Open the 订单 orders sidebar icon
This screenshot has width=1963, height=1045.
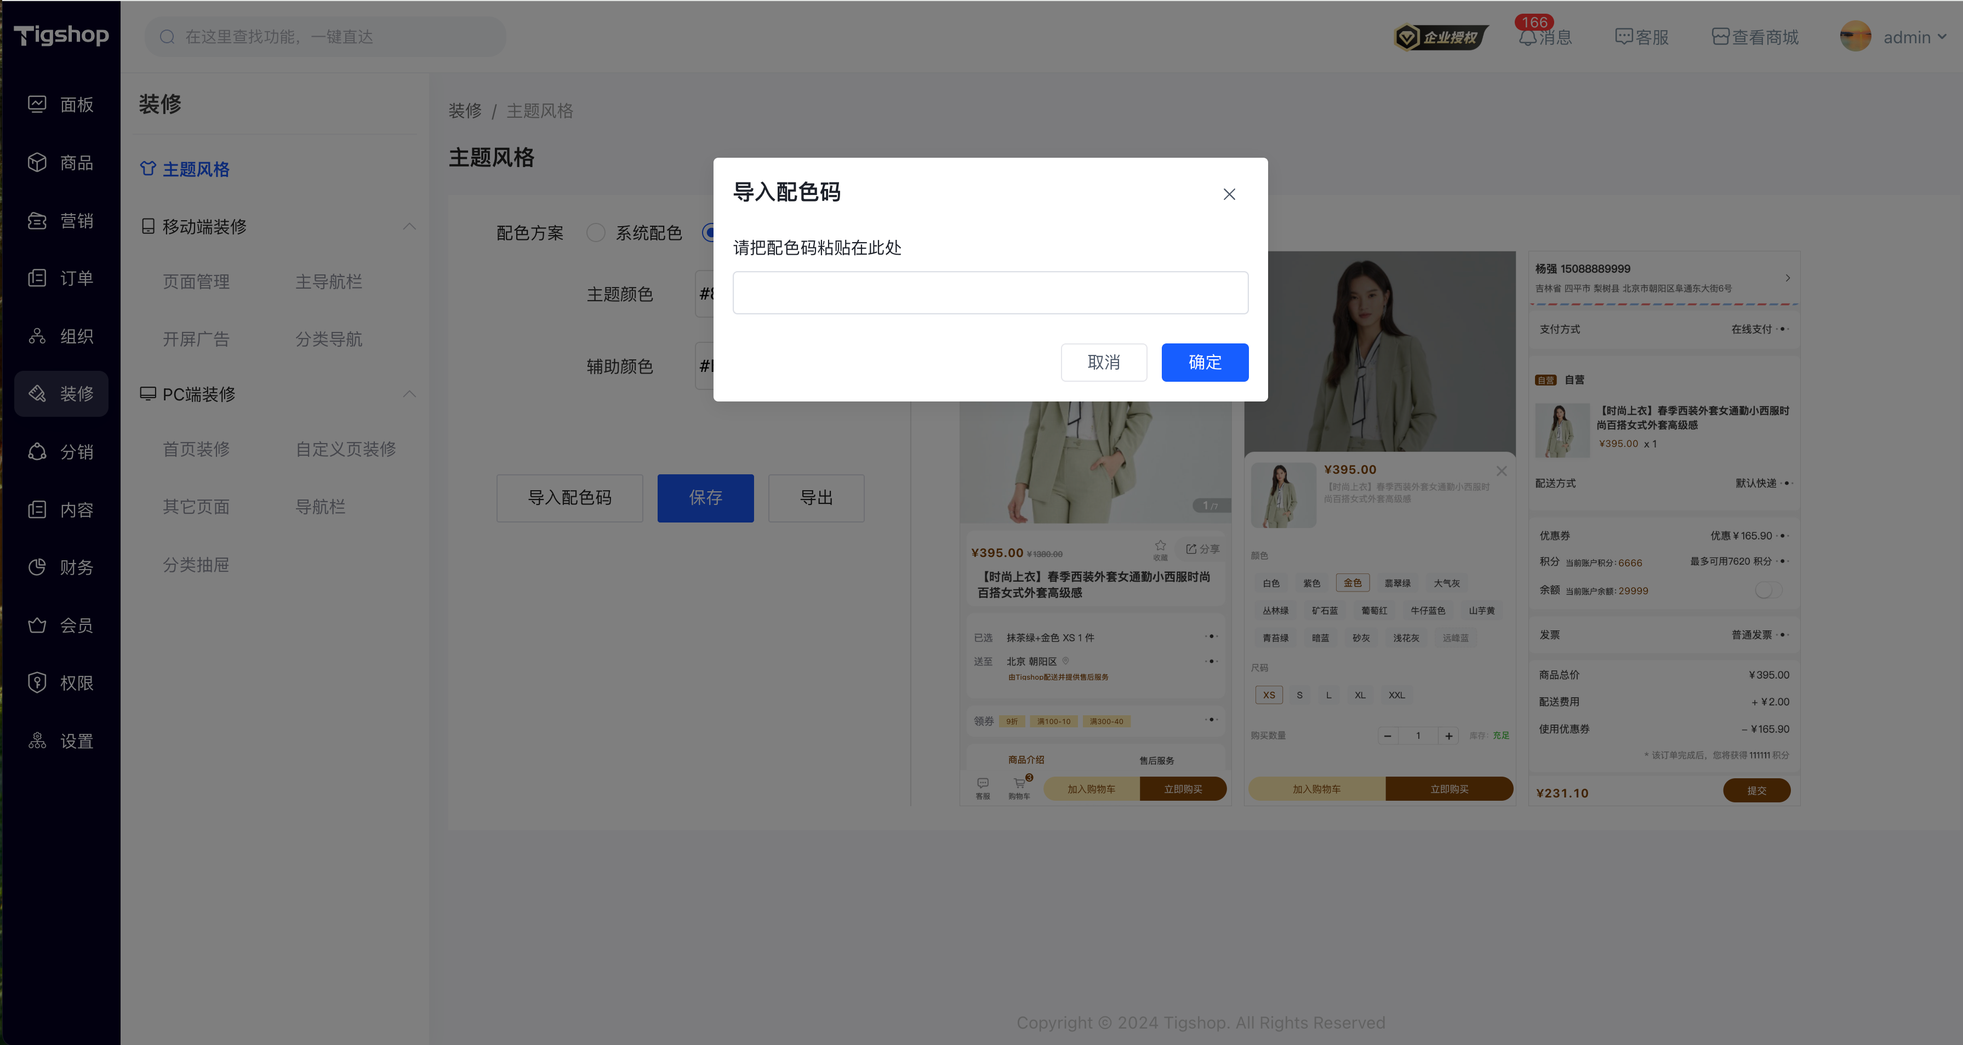tap(37, 278)
